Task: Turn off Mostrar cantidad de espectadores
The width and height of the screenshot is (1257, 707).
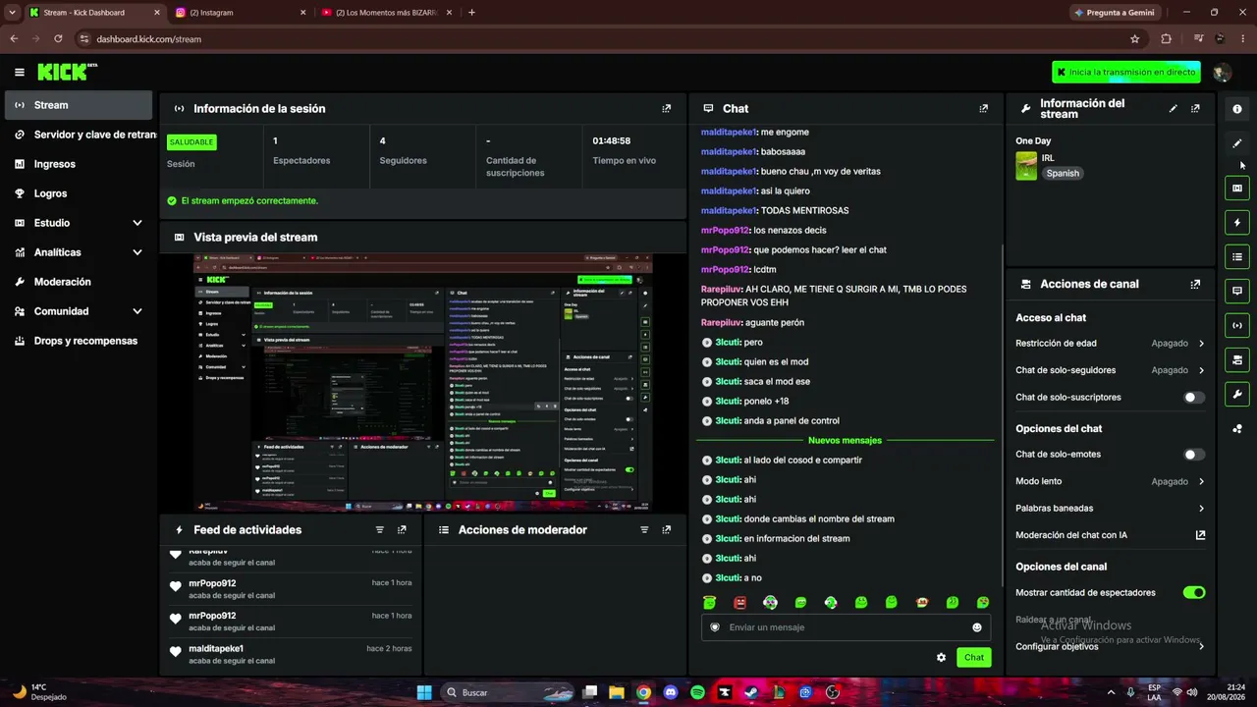Action: (x=1194, y=593)
